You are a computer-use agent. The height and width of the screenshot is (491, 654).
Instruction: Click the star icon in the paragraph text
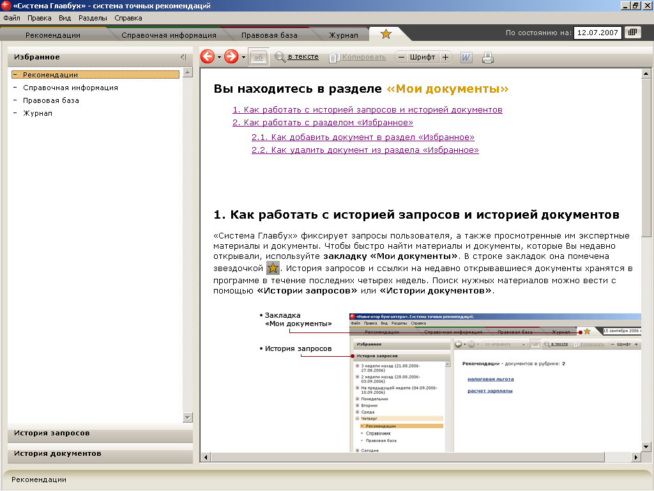click(x=273, y=268)
